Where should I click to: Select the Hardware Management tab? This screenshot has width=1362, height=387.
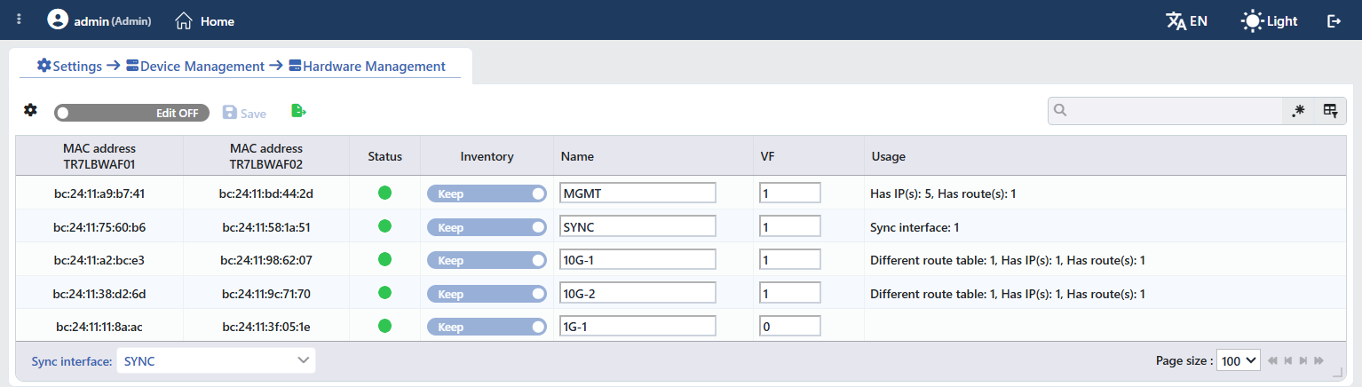367,66
